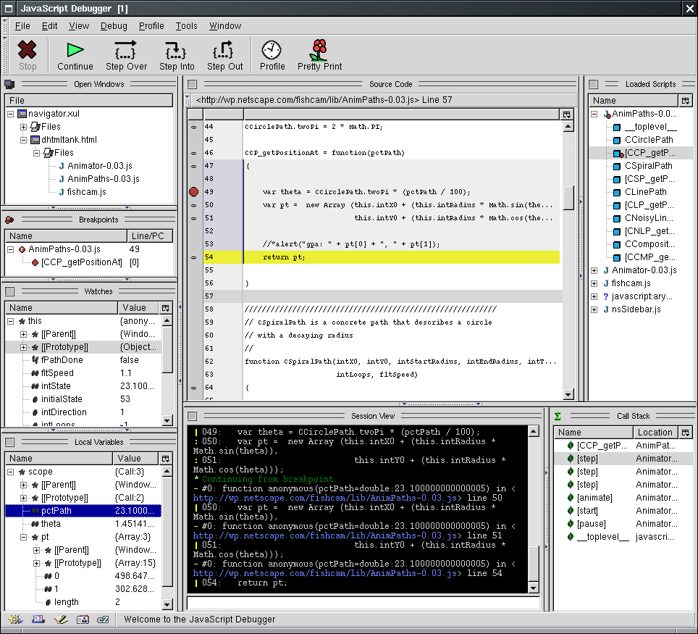Toggle the Loaded Scripts panel header checkbox
The height and width of the screenshot is (634, 698).
[x=593, y=84]
